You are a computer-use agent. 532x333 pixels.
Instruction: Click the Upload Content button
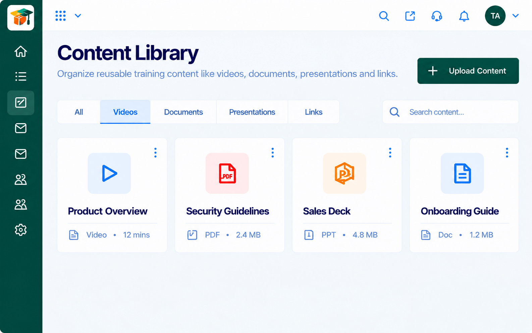pyautogui.click(x=468, y=71)
